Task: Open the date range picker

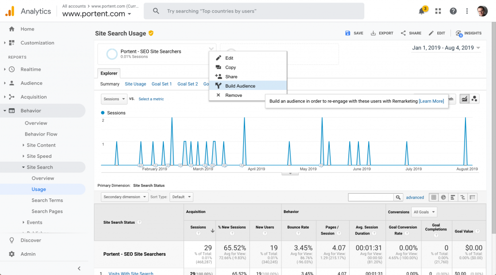Action: (x=446, y=48)
